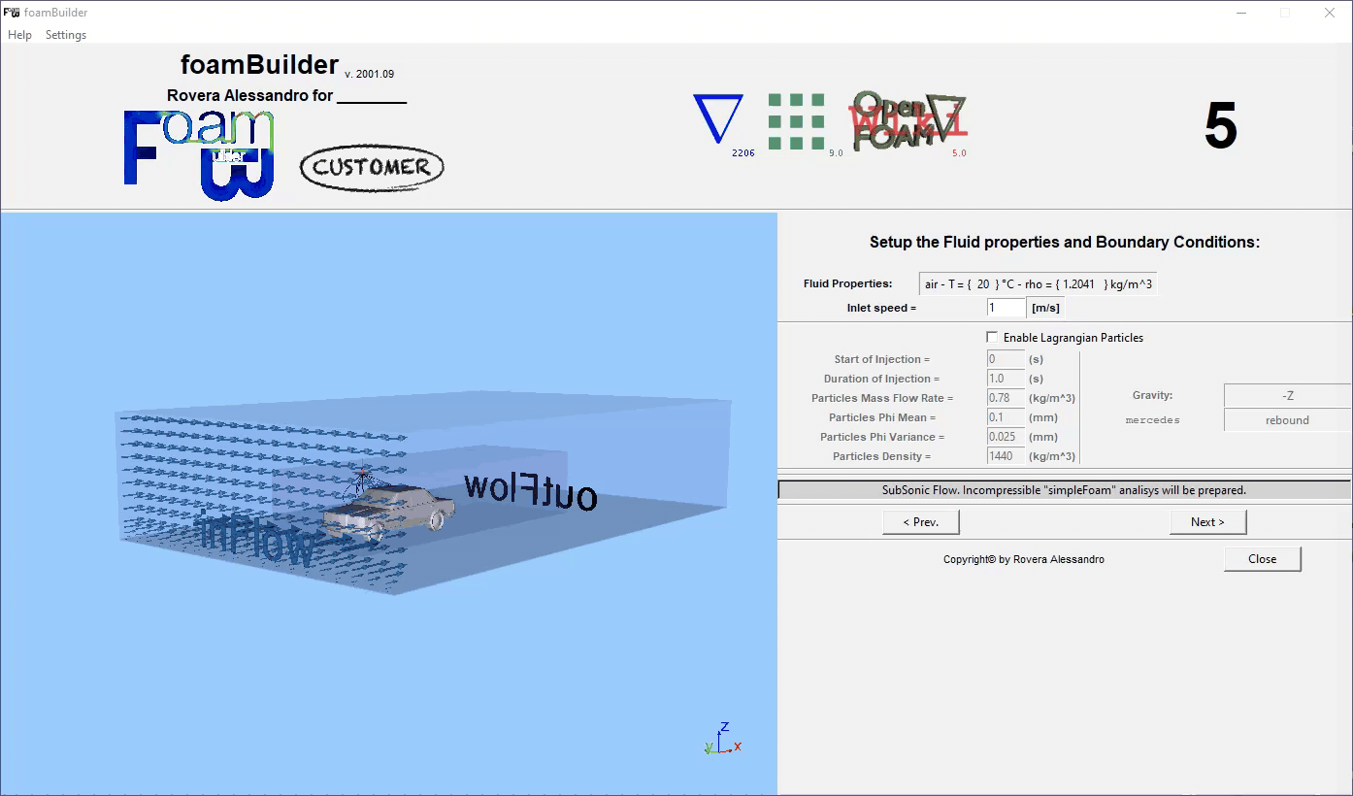Viewport: 1353px width, 796px height.
Task: Go back with the Prev. button
Action: pyautogui.click(x=921, y=522)
